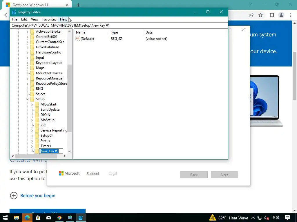Viewport: 297px width, 222px height.
Task: Click the (Default) string value icon
Action: [x=78, y=38]
